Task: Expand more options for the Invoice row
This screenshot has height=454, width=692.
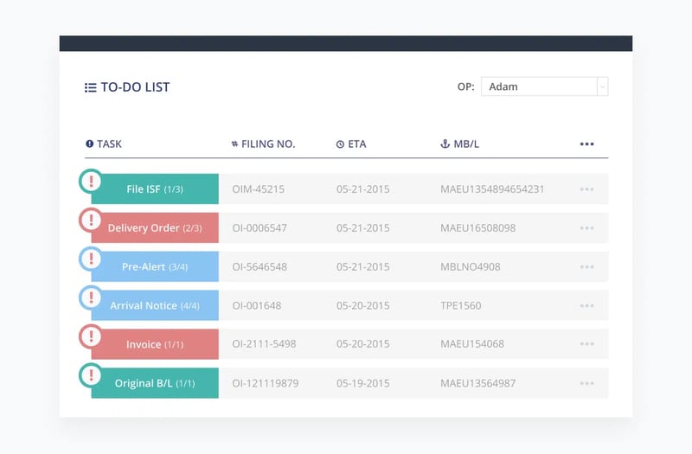Action: tap(586, 344)
